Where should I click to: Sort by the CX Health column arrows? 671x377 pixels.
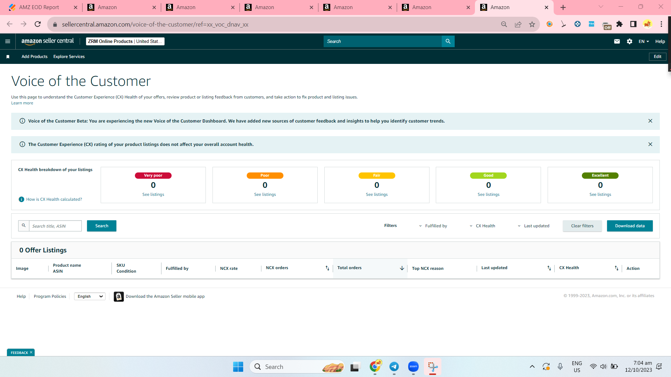[616, 268]
